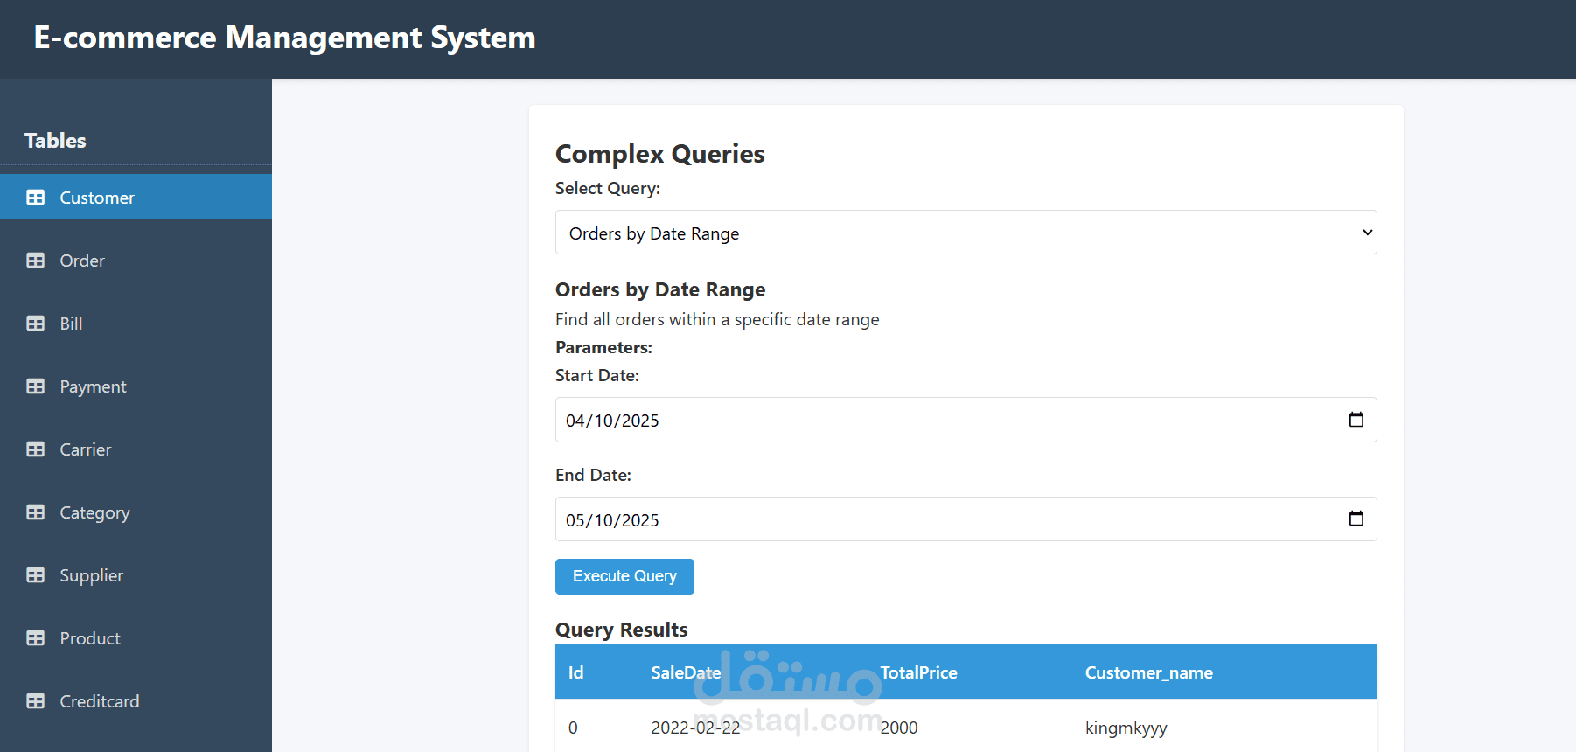The width and height of the screenshot is (1576, 752).
Task: Click the table icon beside Bill
Action: click(x=36, y=324)
